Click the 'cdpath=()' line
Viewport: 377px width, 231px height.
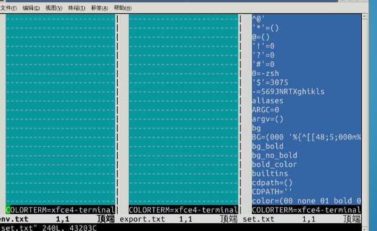pos(272,182)
